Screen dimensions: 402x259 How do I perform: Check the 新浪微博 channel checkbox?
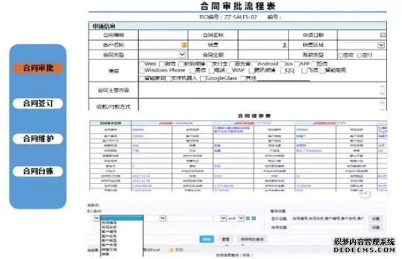coord(181,64)
